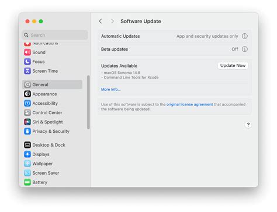
Task: Click the Screen Time hourglass icon
Action: 27,71
